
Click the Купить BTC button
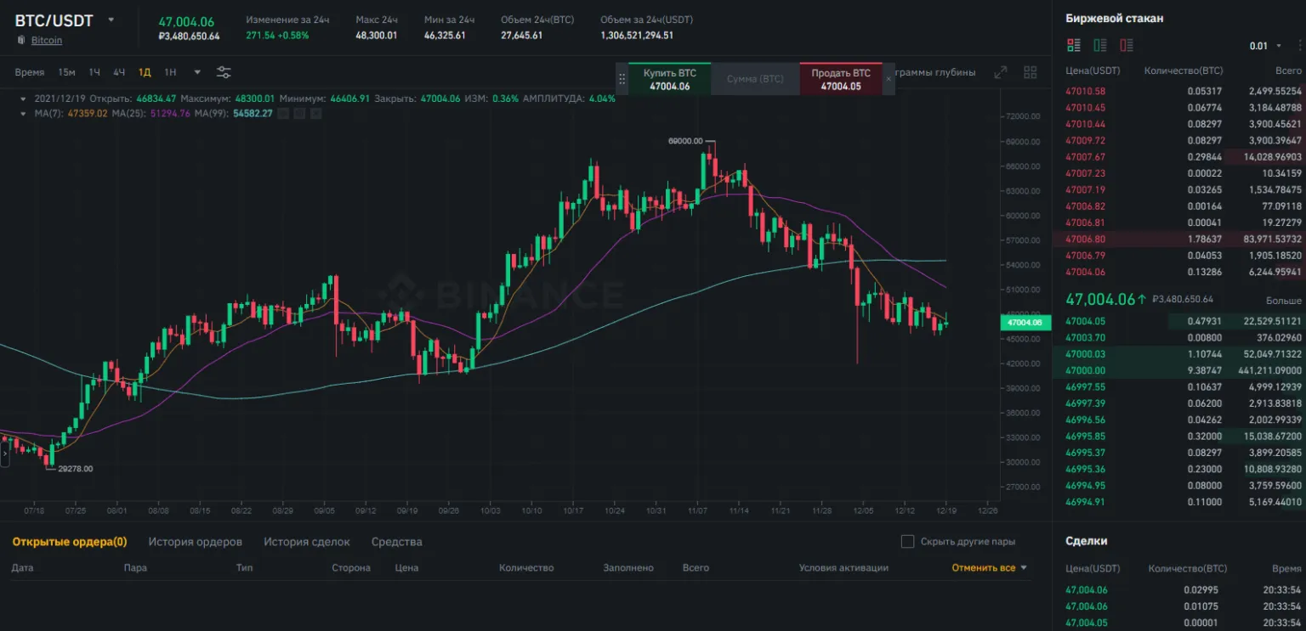[x=668, y=78]
